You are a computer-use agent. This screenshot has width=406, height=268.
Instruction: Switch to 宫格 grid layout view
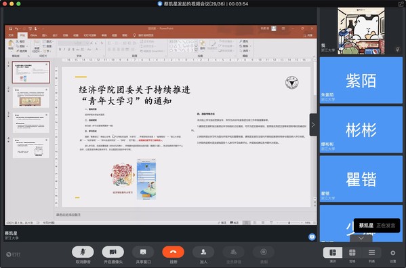pos(352,252)
